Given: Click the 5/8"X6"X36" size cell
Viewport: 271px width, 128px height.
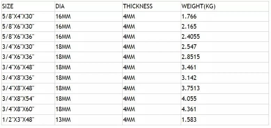Looking at the screenshot, I should [x=28, y=37].
